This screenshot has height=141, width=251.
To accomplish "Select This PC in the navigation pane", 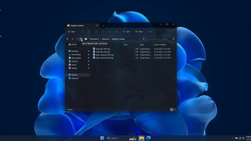I will coord(78,75).
